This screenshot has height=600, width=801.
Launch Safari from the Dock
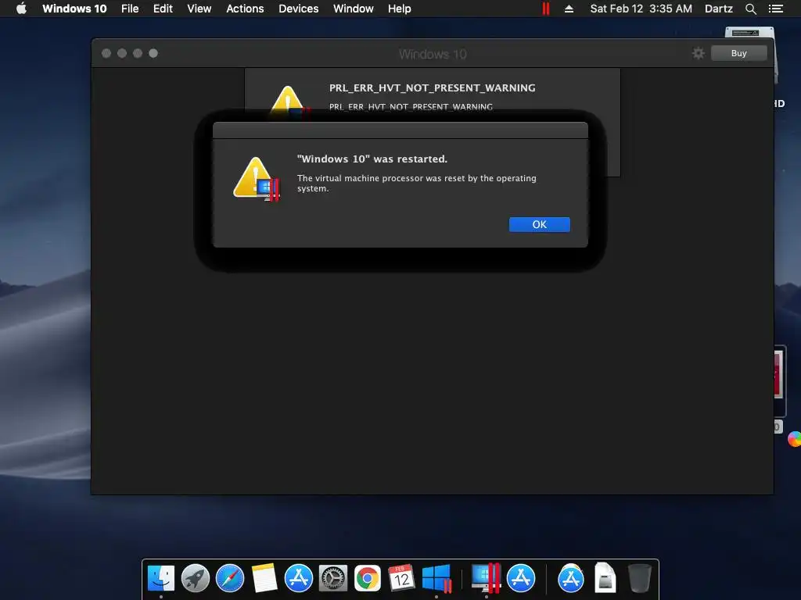[x=230, y=578]
